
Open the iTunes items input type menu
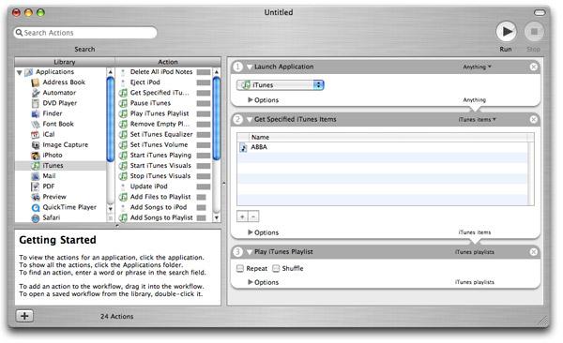click(477, 119)
